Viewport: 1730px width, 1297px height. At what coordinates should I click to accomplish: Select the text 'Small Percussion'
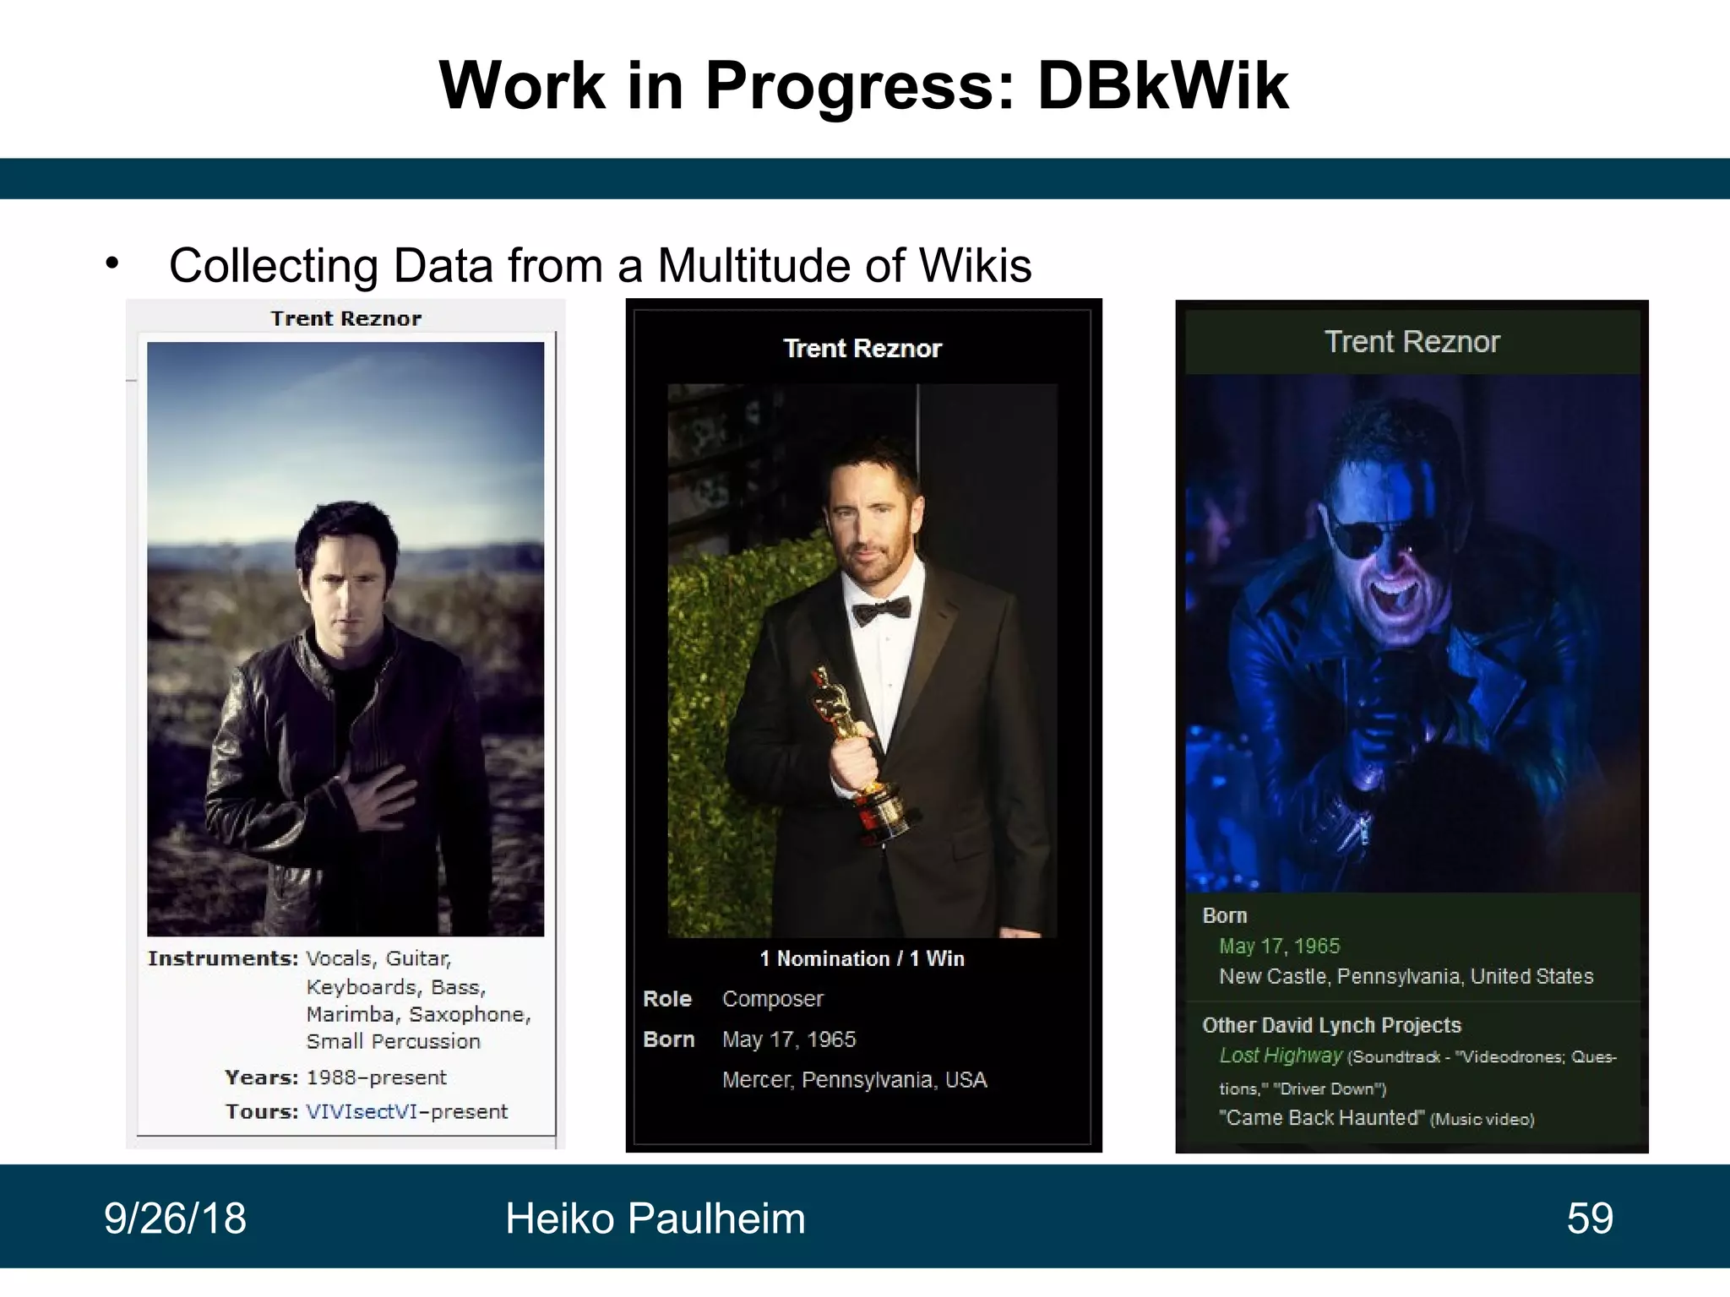coord(393,1041)
